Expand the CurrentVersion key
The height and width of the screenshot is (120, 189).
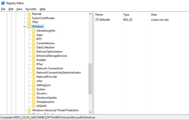click(x=29, y=43)
